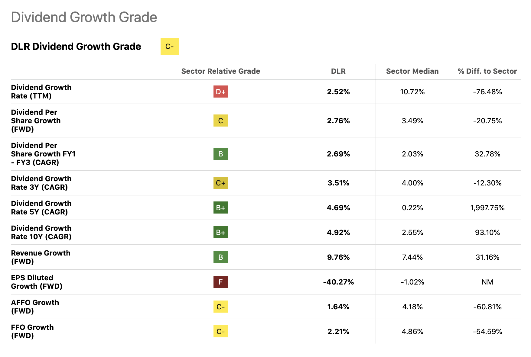Click the overall C- grade badge
Screen dimensions: 531x357
pyautogui.click(x=169, y=46)
